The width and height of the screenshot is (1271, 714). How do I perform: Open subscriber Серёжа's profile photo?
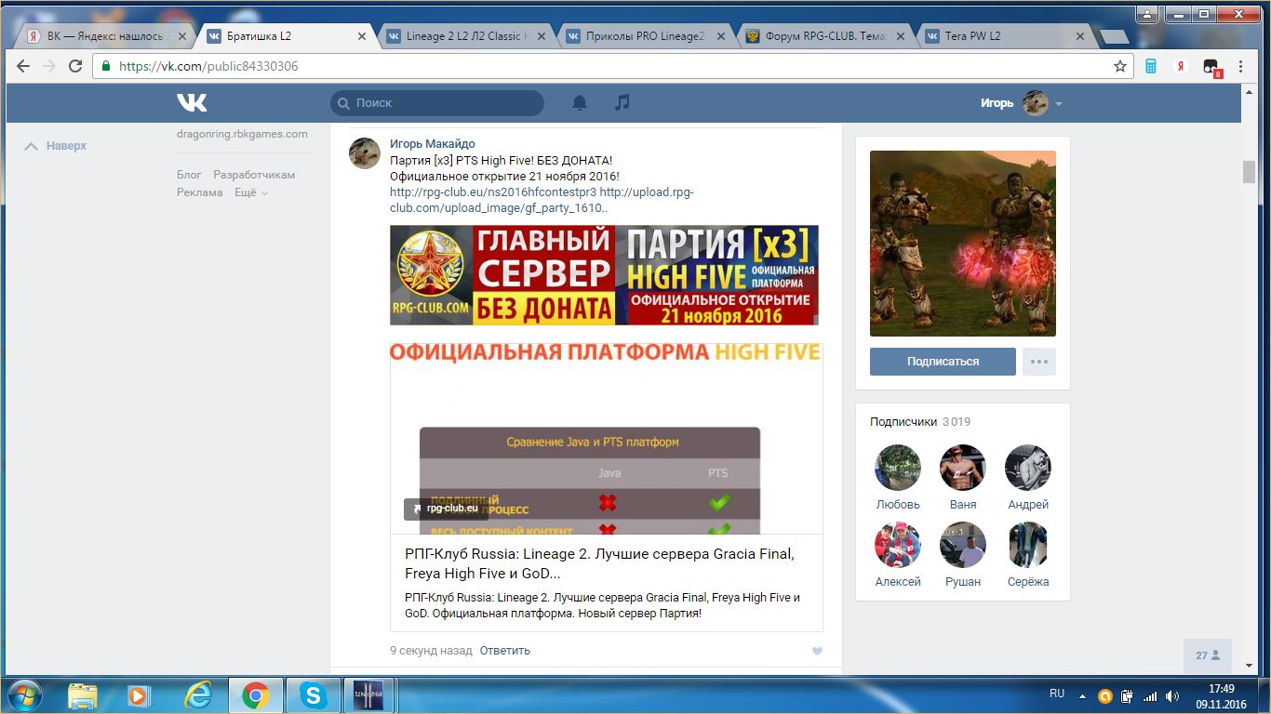[x=1028, y=545]
